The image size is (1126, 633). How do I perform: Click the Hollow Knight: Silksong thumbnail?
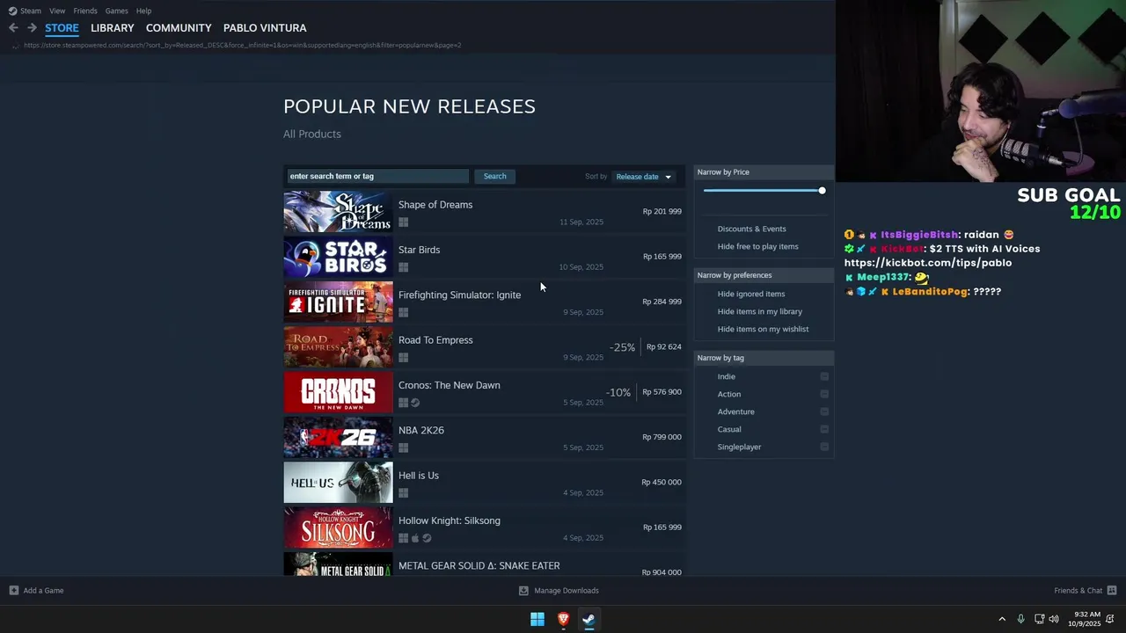[x=338, y=527]
